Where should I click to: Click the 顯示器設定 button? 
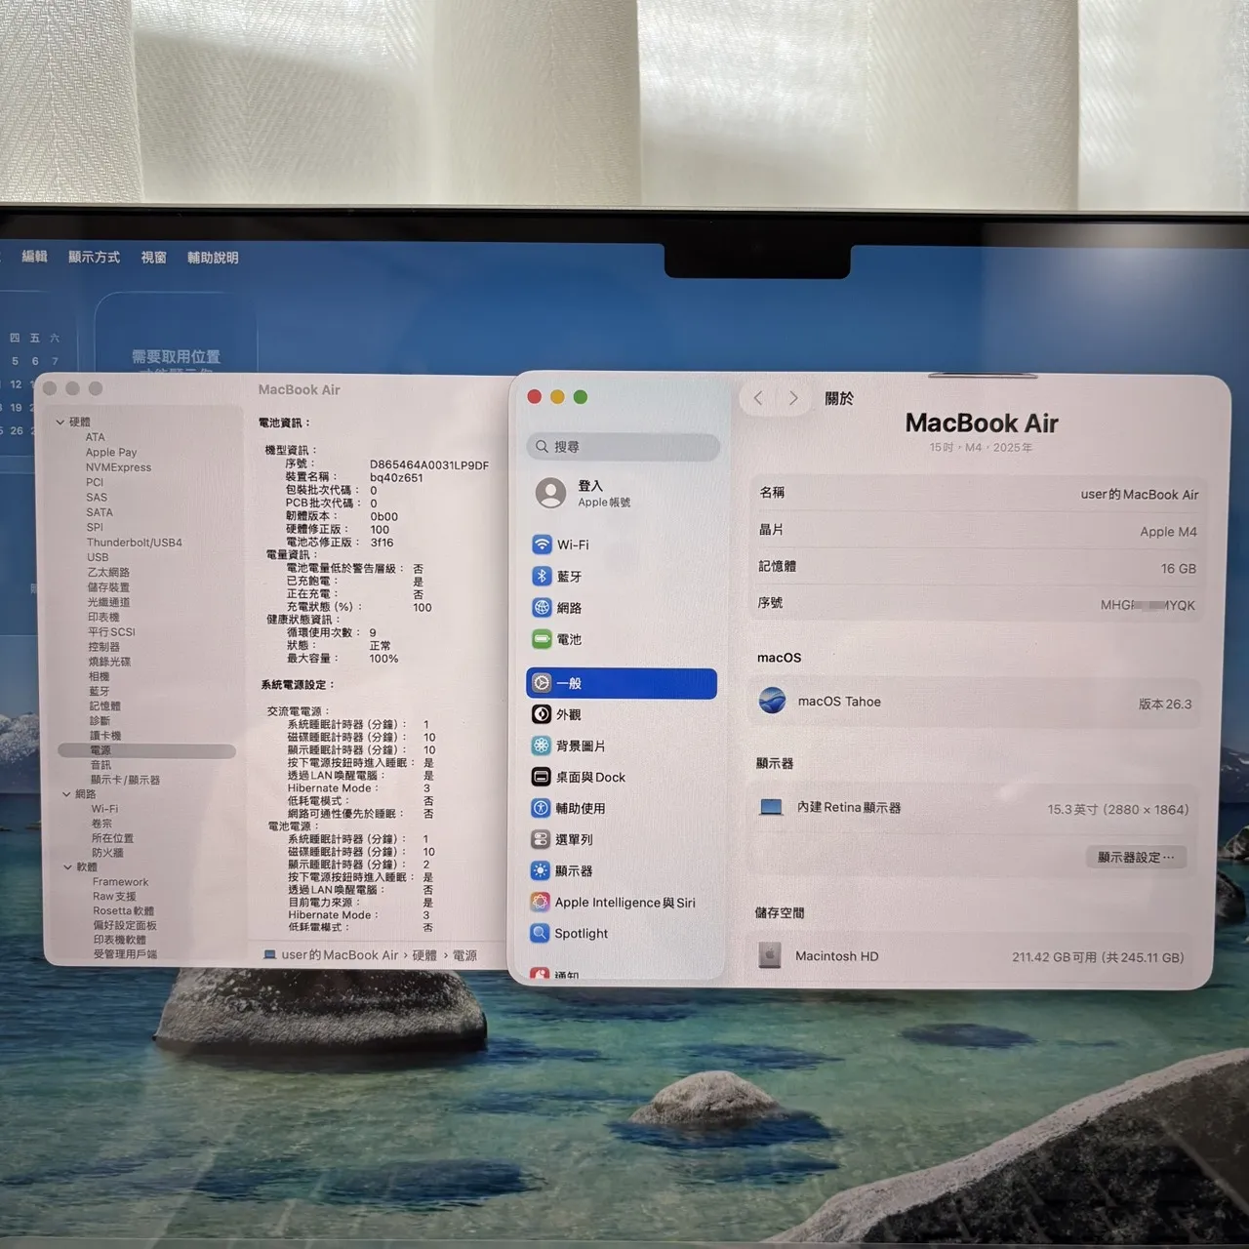click(1136, 857)
